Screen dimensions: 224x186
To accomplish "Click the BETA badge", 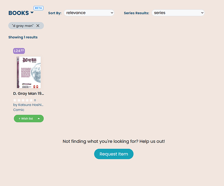I will [38, 8].
